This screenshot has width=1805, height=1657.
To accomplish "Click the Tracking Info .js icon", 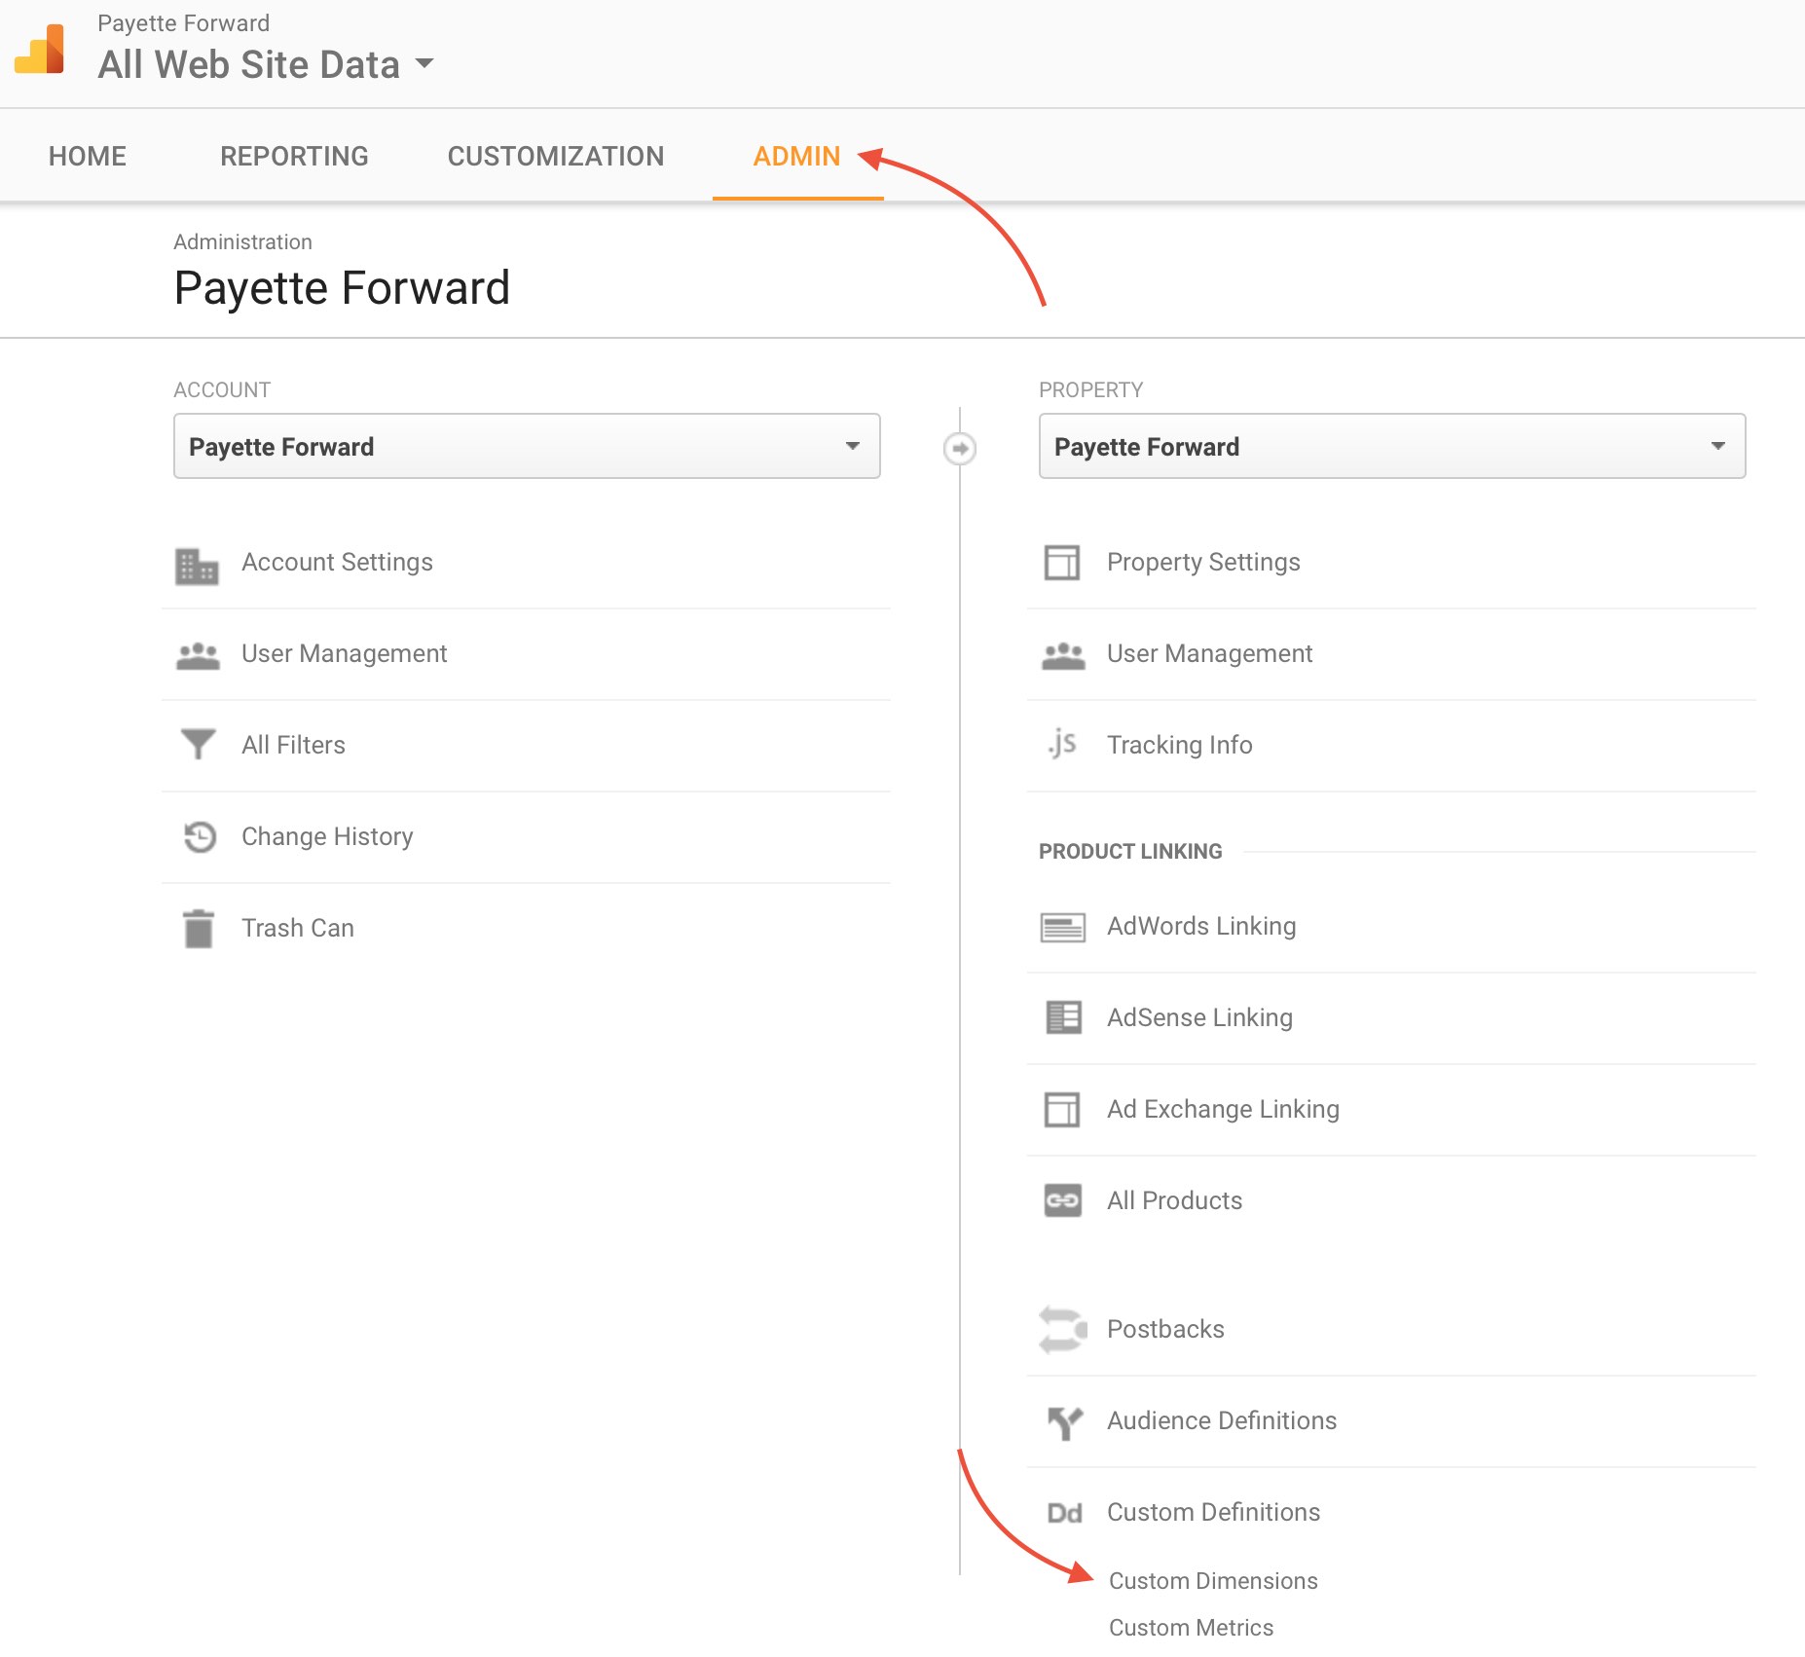I will pos(1062,745).
